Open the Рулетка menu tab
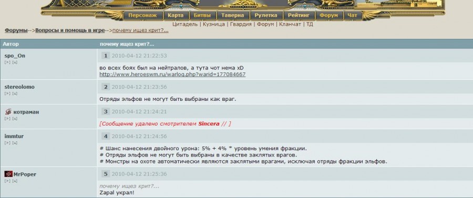473x198 pixels. click(266, 15)
